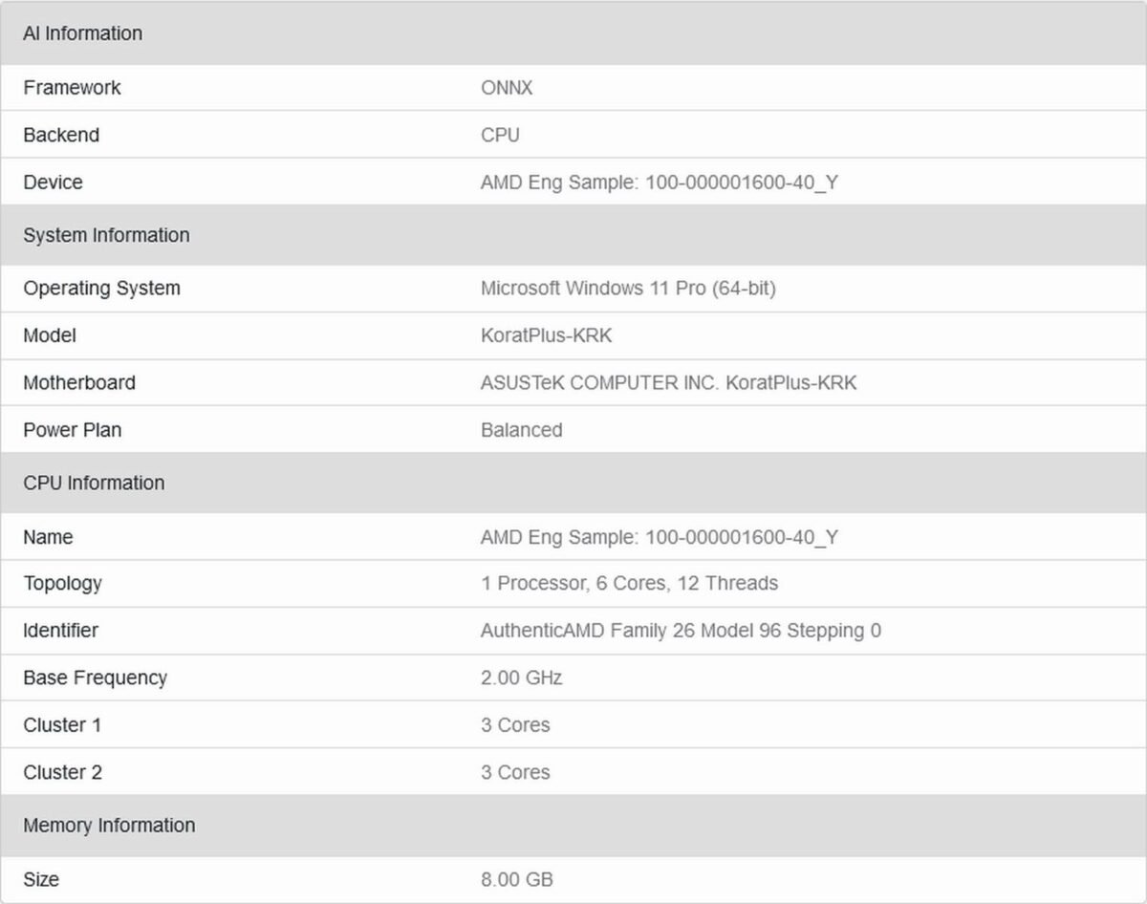Expand the Memory Information section
The width and height of the screenshot is (1147, 904).
click(x=109, y=825)
